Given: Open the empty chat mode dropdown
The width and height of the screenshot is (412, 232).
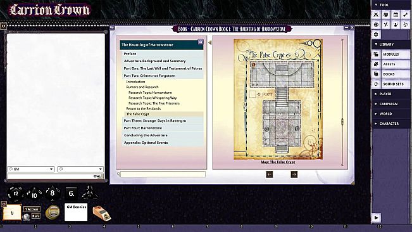Looking at the screenshot, I should click(x=80, y=169).
